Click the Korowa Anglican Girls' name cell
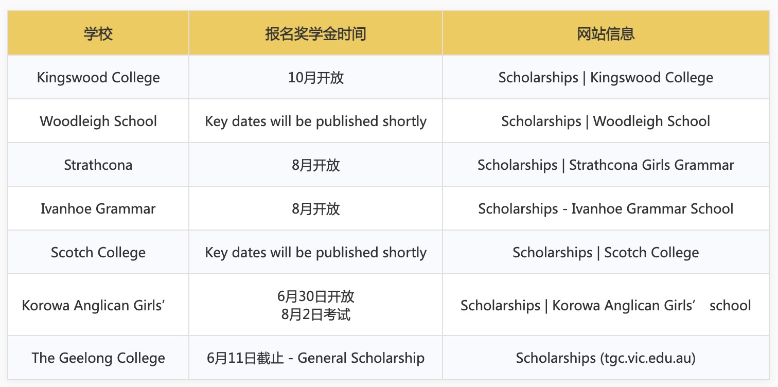Screen dimensions: 778x387 click(x=98, y=305)
